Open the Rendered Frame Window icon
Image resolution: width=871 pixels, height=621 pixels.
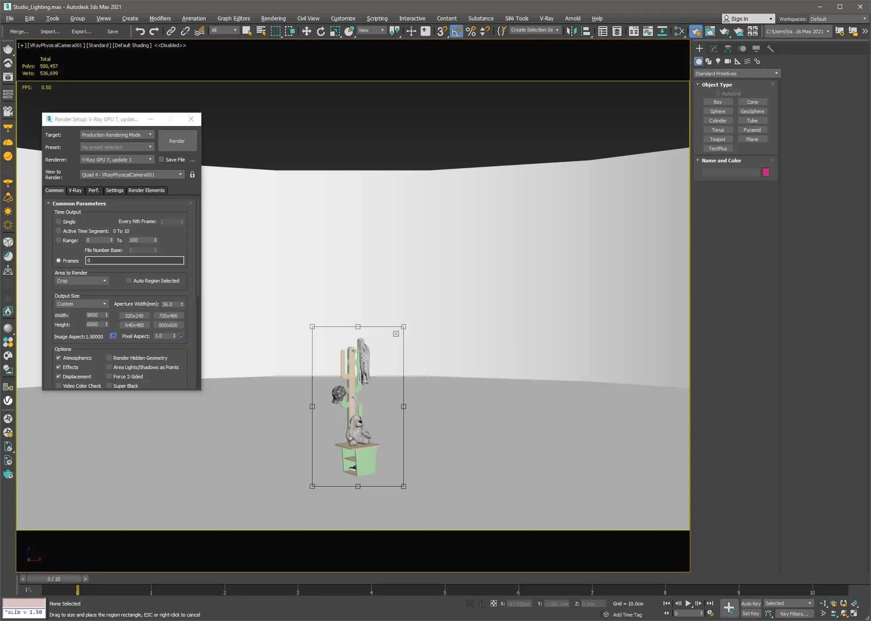click(710, 31)
